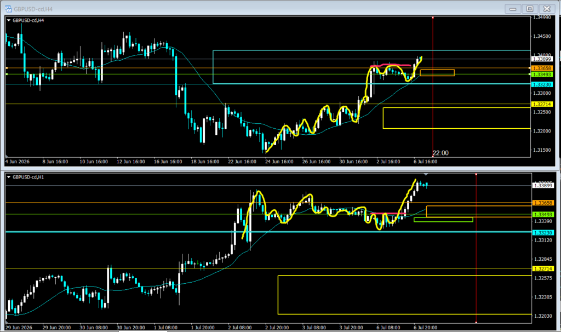Expand the GBPUSD-cd,H1 chart dropdown triangle
This screenshot has height=332, width=561.
click(x=9, y=177)
